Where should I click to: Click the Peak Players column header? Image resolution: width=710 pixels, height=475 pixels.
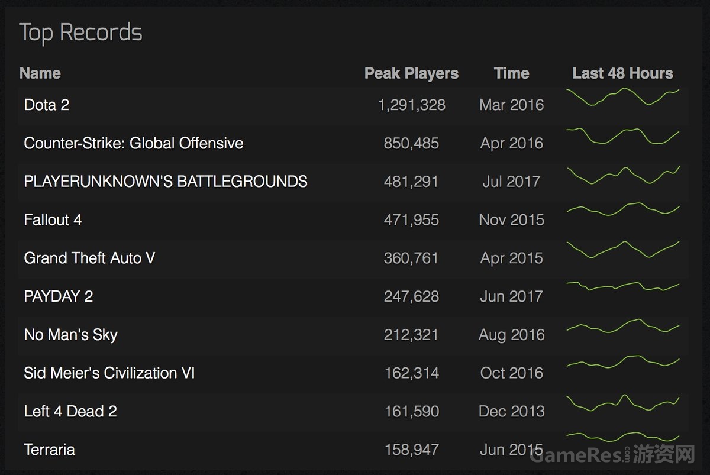coord(411,73)
